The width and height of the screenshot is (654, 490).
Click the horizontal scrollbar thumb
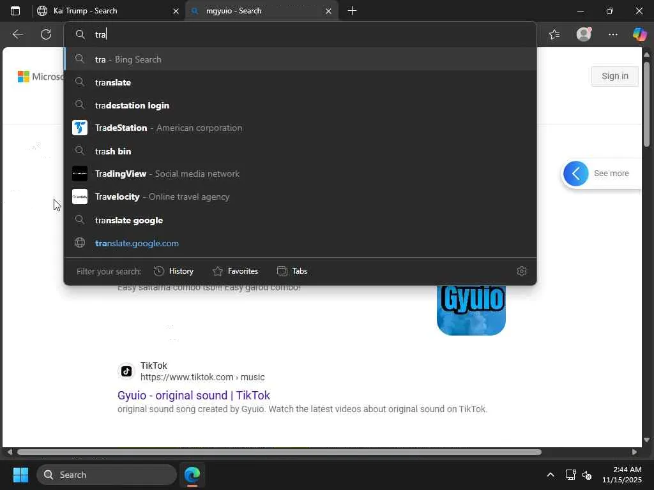(x=280, y=452)
